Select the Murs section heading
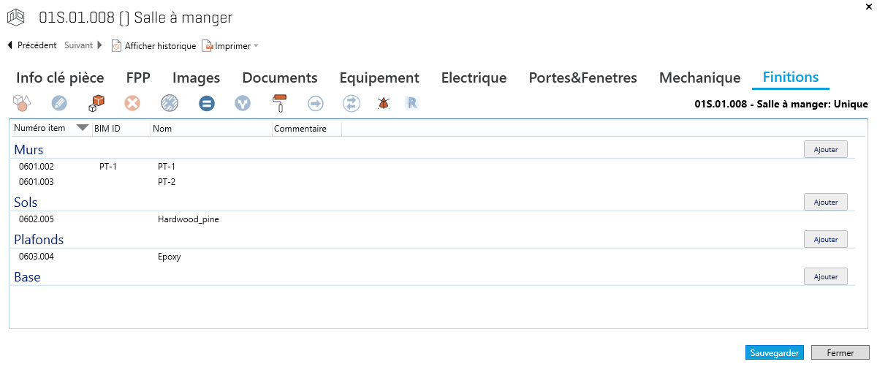Viewport: 877px width, 367px height. [29, 150]
